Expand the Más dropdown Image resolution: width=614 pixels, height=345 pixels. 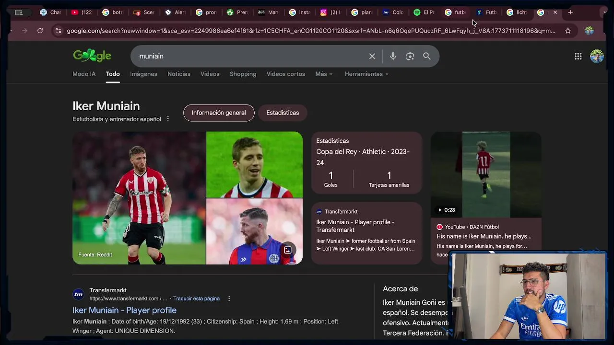pyautogui.click(x=324, y=74)
